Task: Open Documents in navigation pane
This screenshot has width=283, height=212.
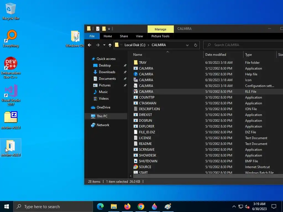Action: [107, 79]
